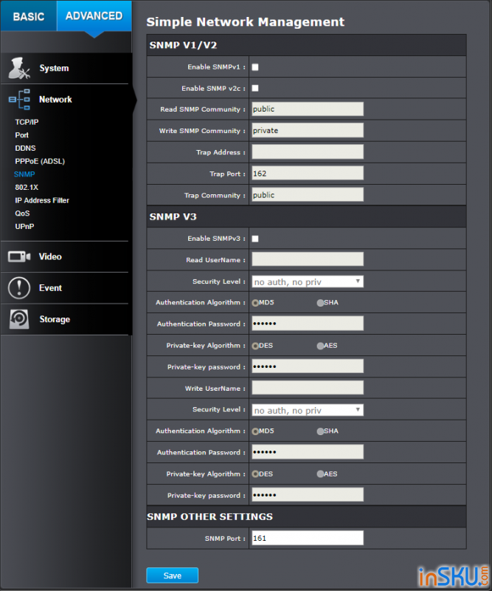Click the Read SNMP Community field
Screen dimensions: 492x591
tap(308, 109)
